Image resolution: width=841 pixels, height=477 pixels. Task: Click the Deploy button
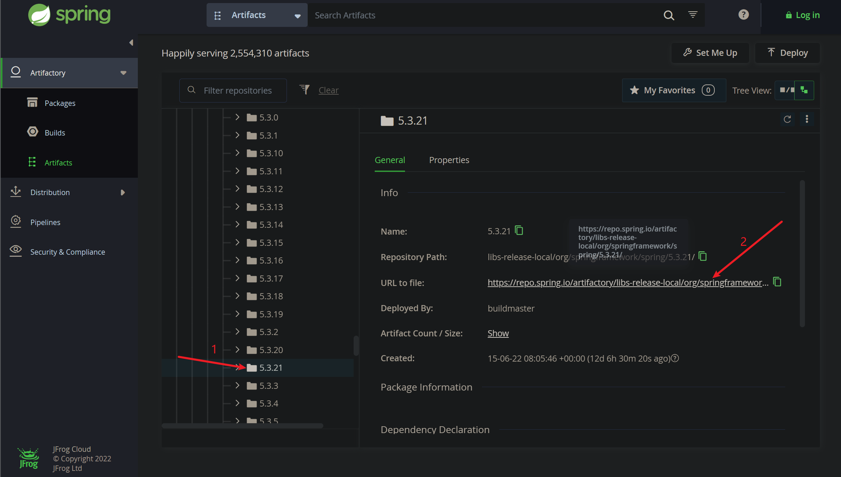click(788, 53)
